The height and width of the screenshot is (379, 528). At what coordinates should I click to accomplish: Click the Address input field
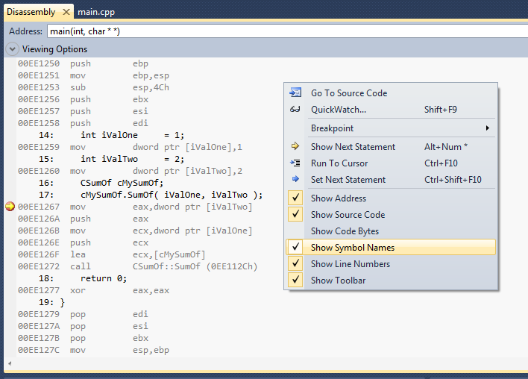coord(283,31)
